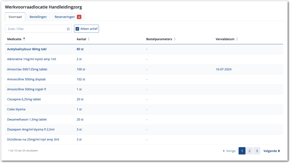The image size is (290, 163).
Task: Click sort icon beside Bestelparameters header
Action: (175, 39)
